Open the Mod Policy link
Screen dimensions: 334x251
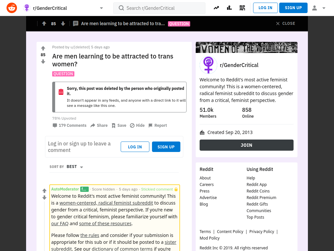210,238
